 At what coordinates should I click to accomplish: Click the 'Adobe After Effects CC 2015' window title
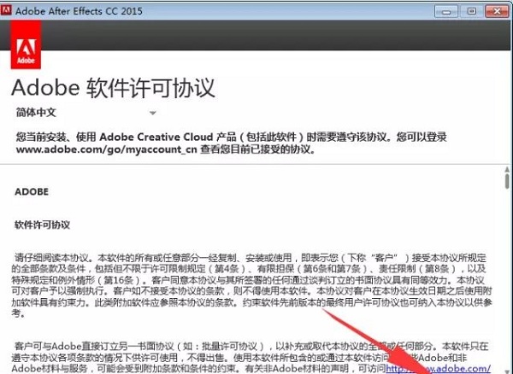[x=79, y=11]
